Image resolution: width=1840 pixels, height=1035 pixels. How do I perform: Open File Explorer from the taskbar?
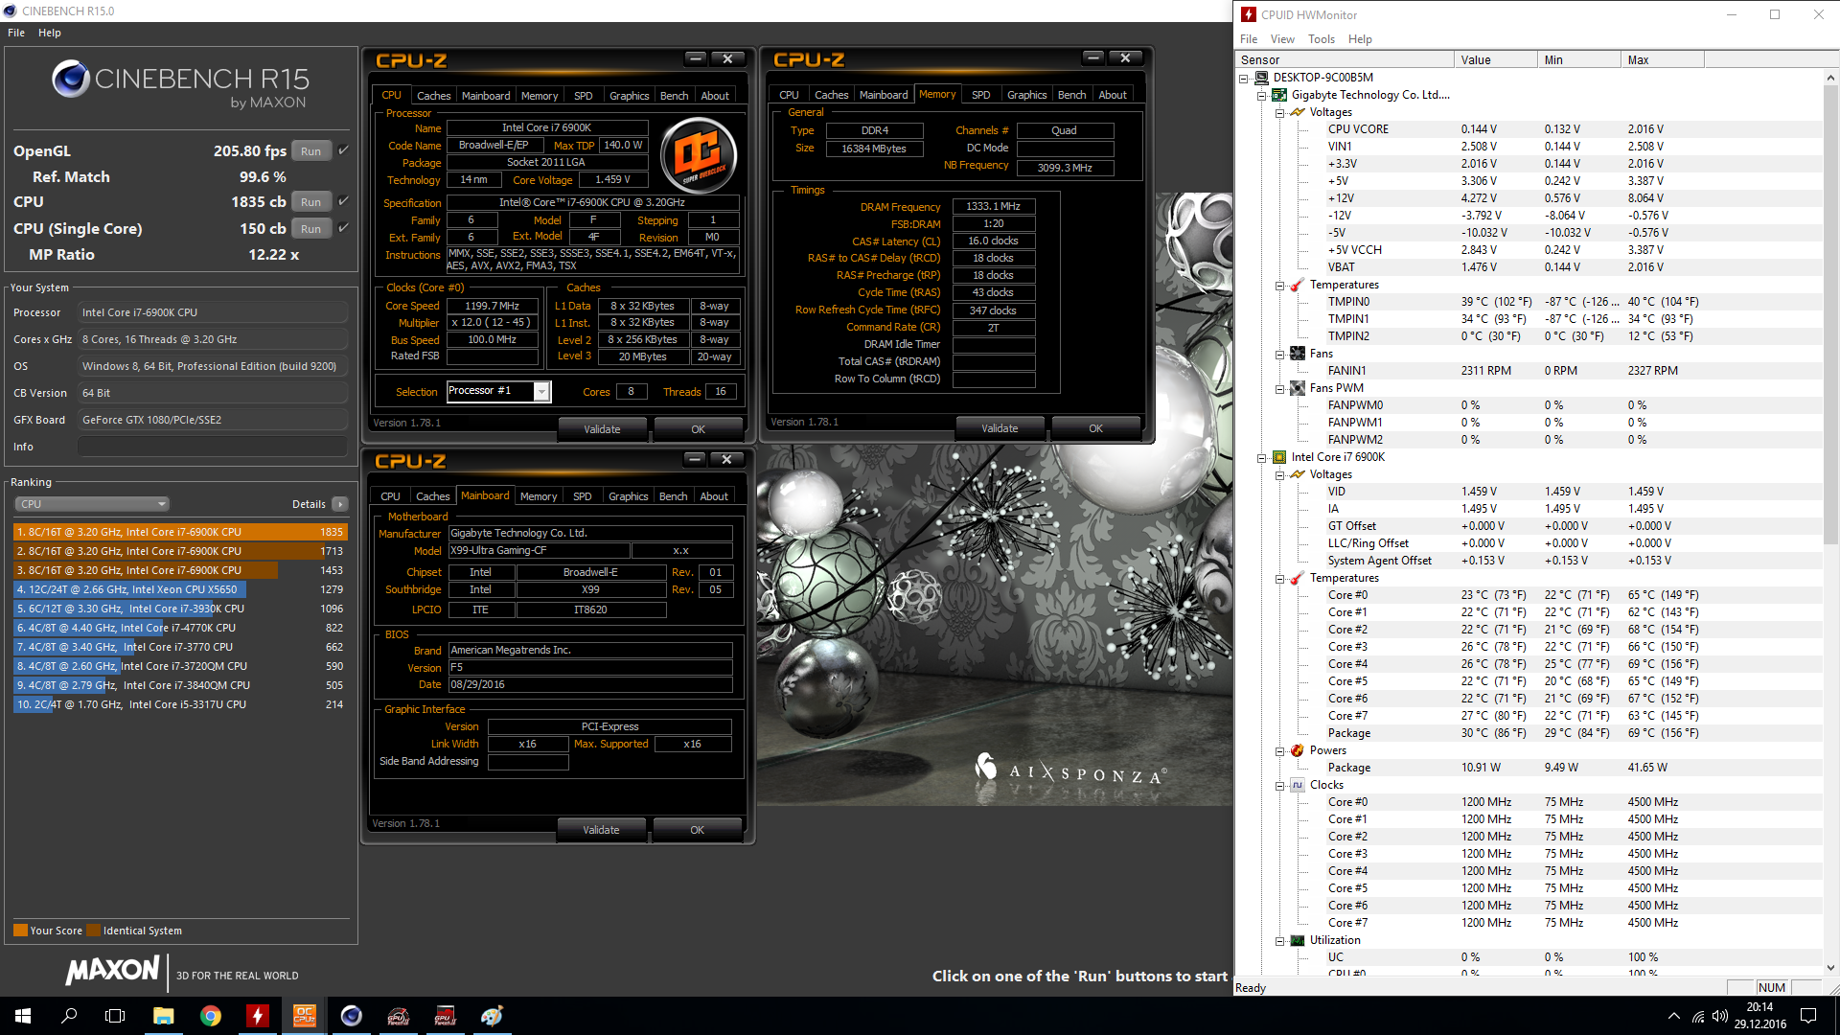pyautogui.click(x=164, y=1016)
